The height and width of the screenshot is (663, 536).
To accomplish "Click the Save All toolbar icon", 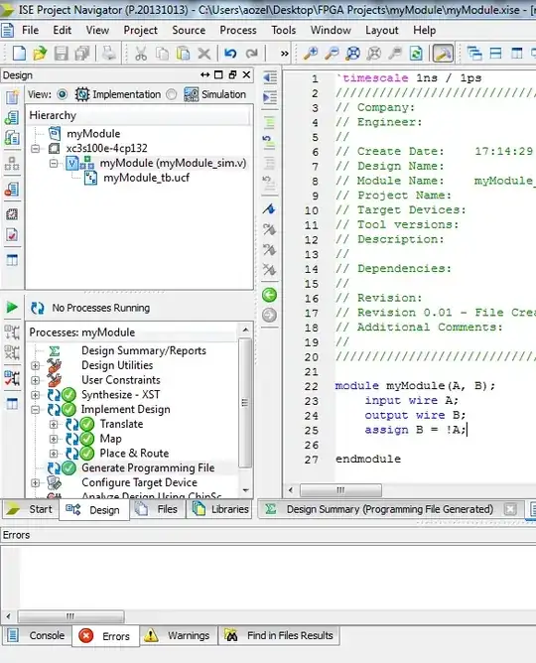I will pyautogui.click(x=82, y=54).
